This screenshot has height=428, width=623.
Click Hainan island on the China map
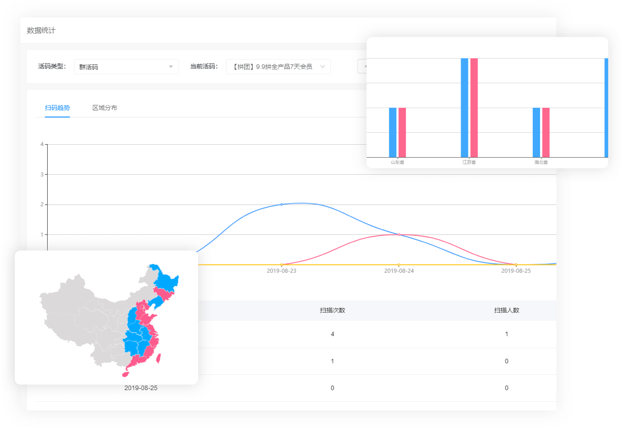pos(125,374)
